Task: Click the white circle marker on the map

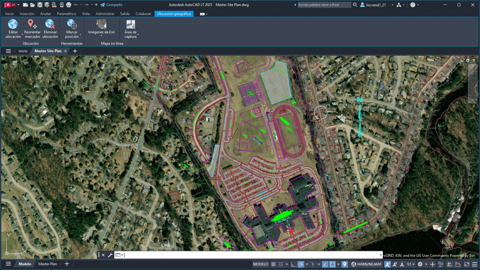Action: [320, 112]
